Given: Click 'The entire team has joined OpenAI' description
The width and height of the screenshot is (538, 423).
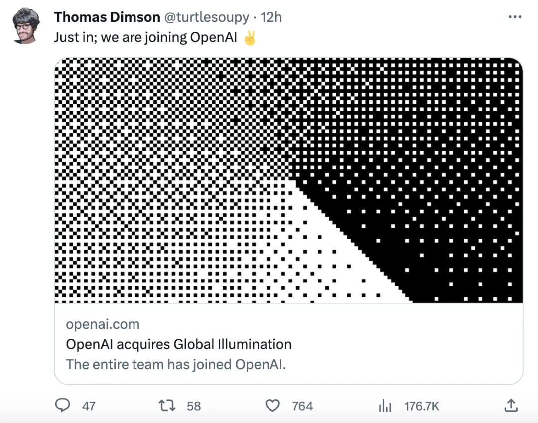Looking at the screenshot, I should 176,364.
